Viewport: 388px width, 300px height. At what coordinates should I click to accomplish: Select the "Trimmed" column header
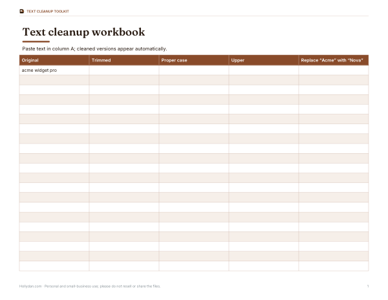(124, 60)
